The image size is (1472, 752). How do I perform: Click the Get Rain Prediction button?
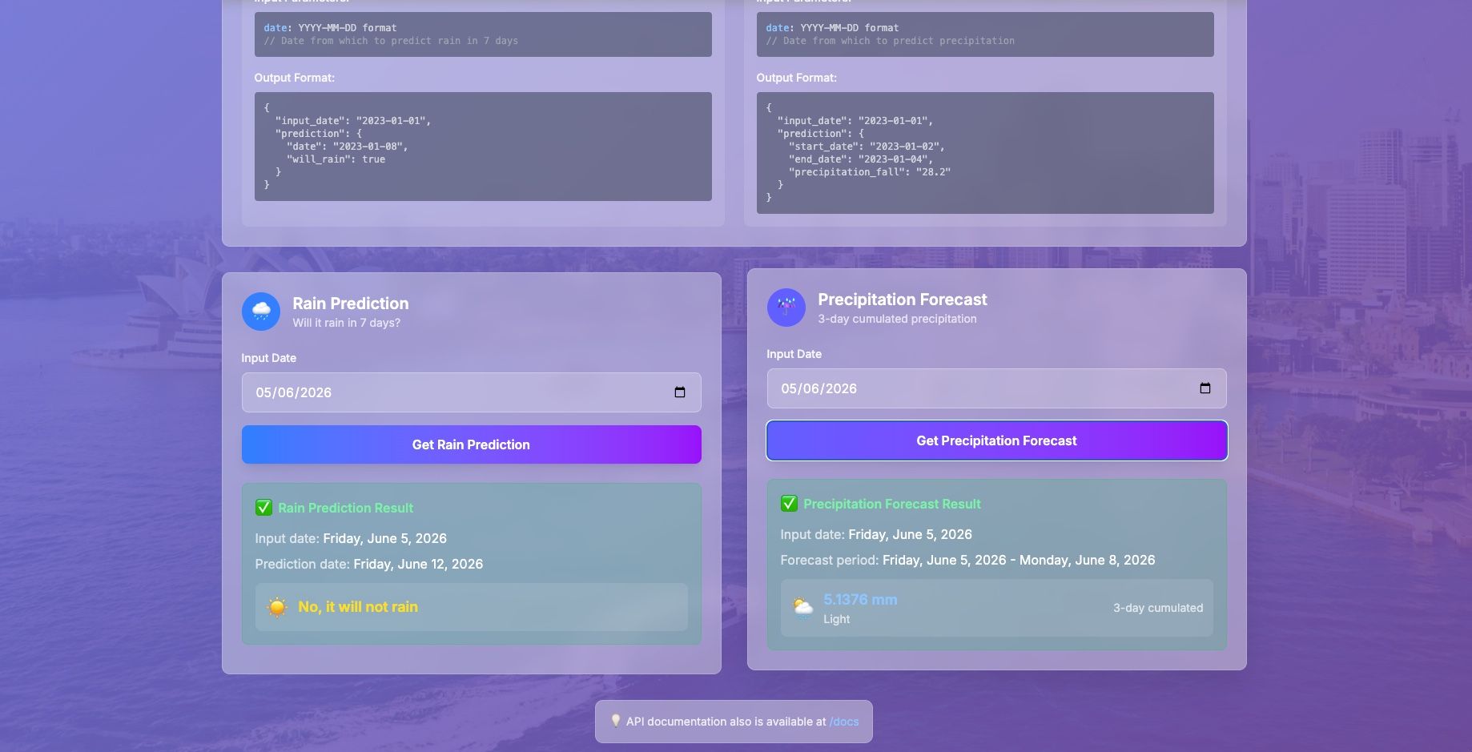tap(471, 444)
